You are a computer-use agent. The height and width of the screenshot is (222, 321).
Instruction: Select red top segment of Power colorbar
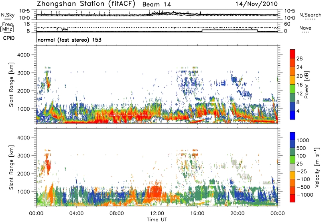click(x=293, y=54)
